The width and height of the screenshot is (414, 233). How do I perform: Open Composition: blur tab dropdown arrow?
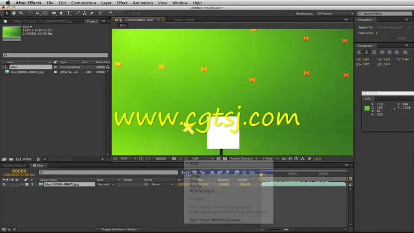pyautogui.click(x=158, y=20)
